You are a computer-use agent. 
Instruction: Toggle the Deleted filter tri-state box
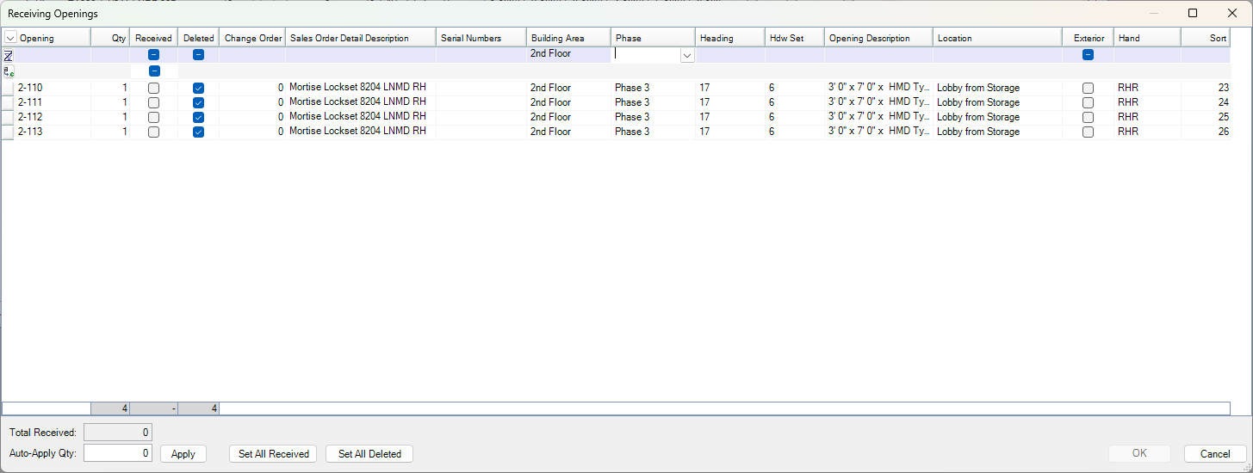click(x=198, y=55)
